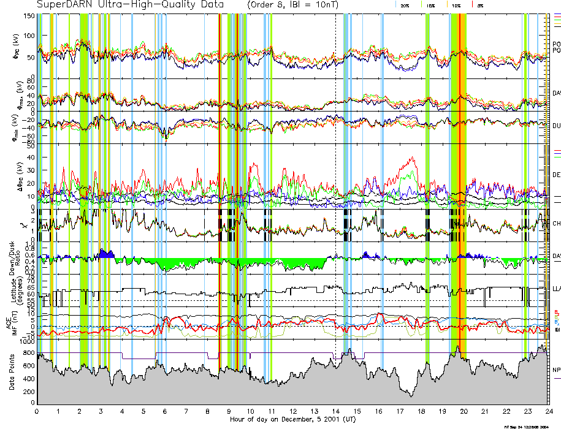The image size is (561, 429).
Task: Click the green filled Dawn/Dusk area near hour 6
Action: (x=166, y=264)
